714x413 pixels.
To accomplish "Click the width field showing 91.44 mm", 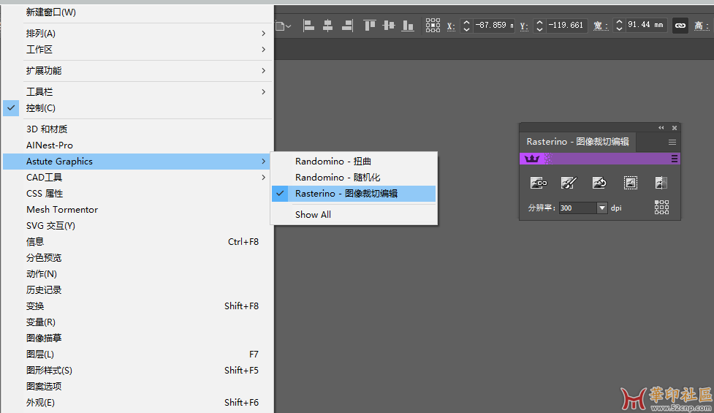I will [646, 26].
